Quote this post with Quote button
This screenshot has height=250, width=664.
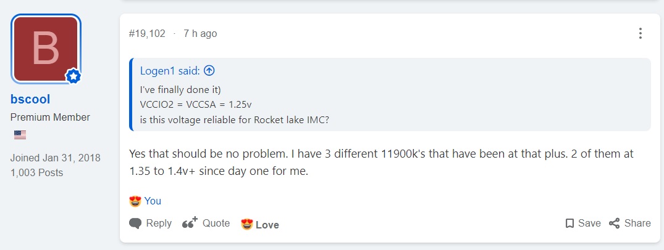pyautogui.click(x=206, y=224)
